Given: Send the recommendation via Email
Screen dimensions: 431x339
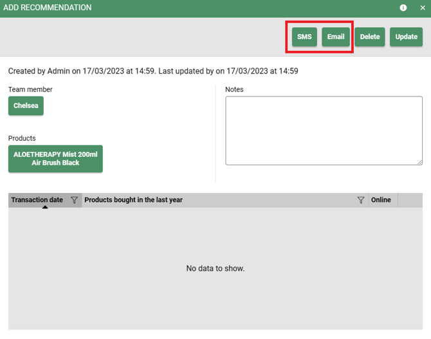Looking at the screenshot, I should coord(336,37).
